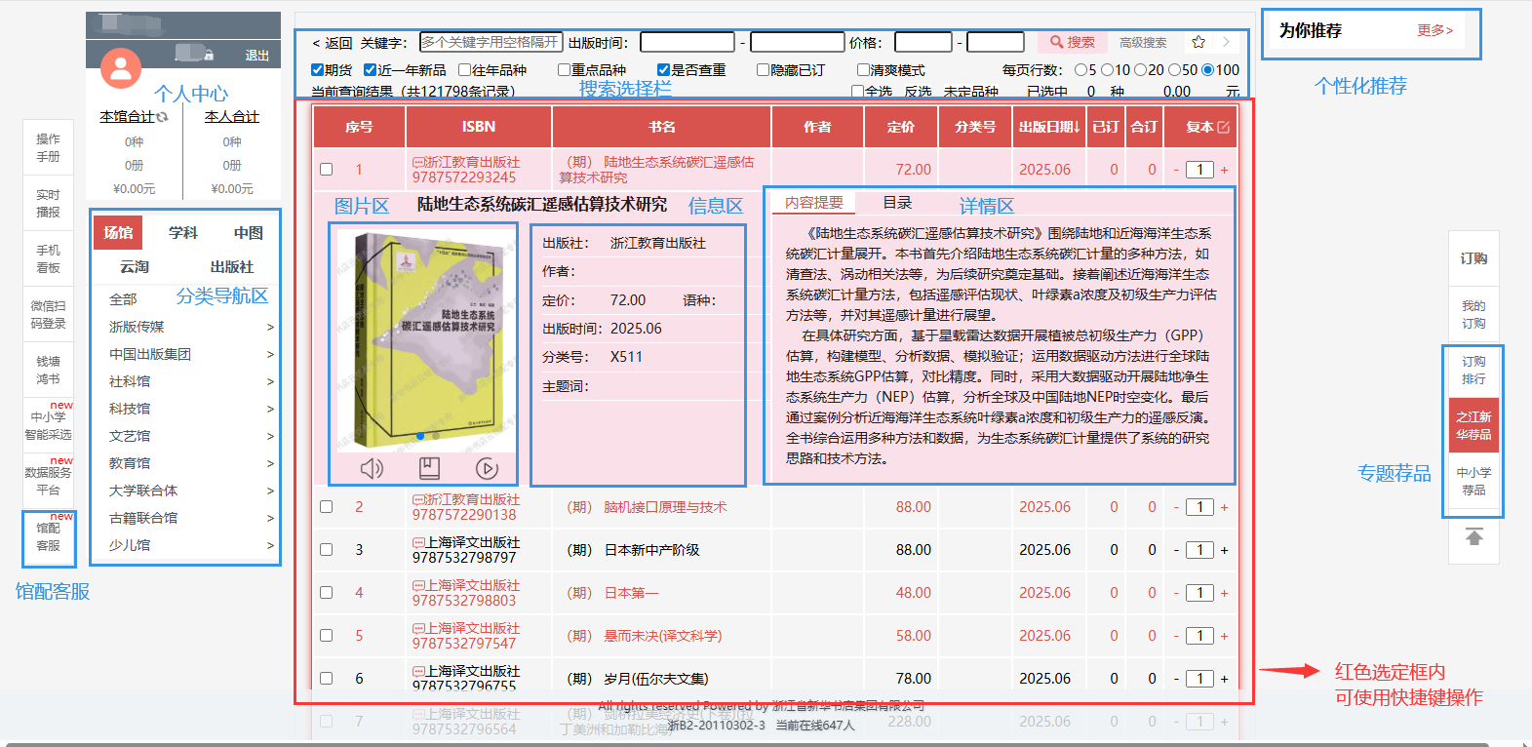The height and width of the screenshot is (747, 1532).
Task: Click the star favorite icon in the search bar
Action: 1198,42
